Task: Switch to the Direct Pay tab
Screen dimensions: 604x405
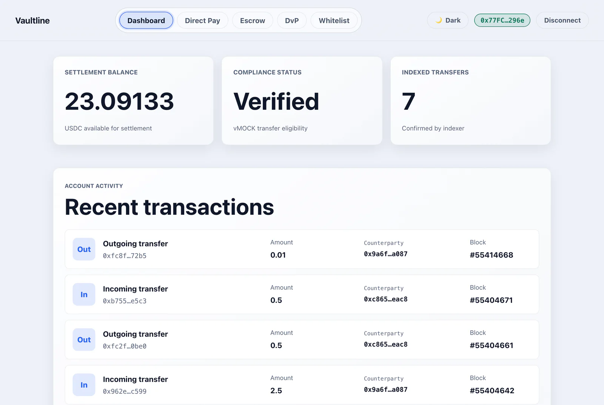Action: (x=202, y=20)
